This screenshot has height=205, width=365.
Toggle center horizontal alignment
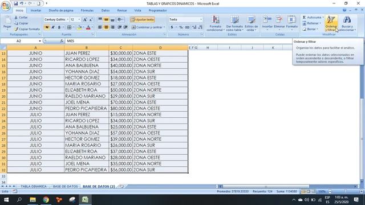[106, 27]
